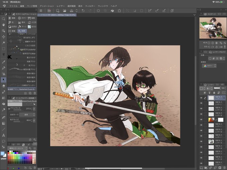Viewport: 227px width, 170px height.
Task: Open Clip Studio launcher from the command bar
Action: tap(49, 11)
